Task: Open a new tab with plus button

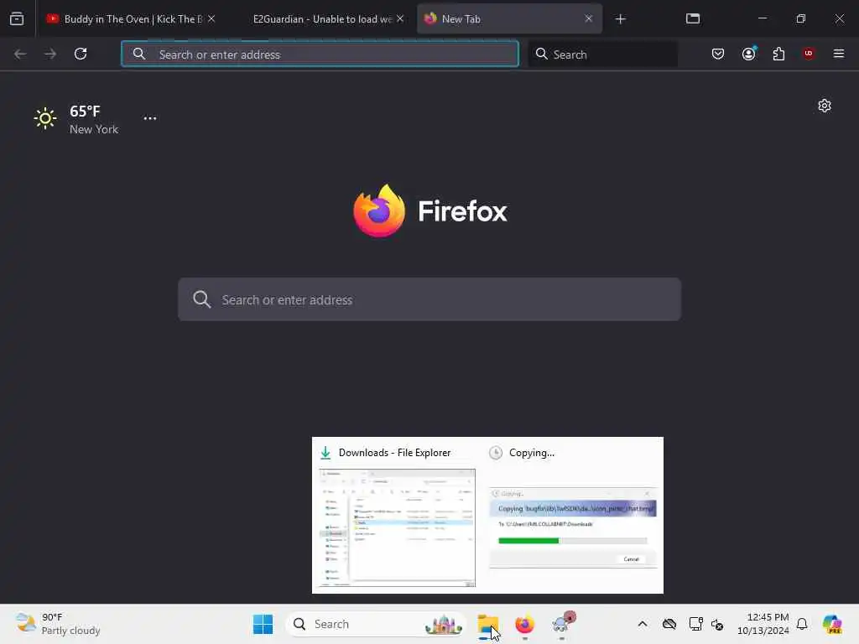Action: pos(620,19)
